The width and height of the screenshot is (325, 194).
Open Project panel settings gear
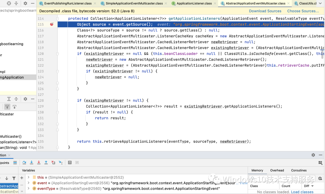[25, 3]
